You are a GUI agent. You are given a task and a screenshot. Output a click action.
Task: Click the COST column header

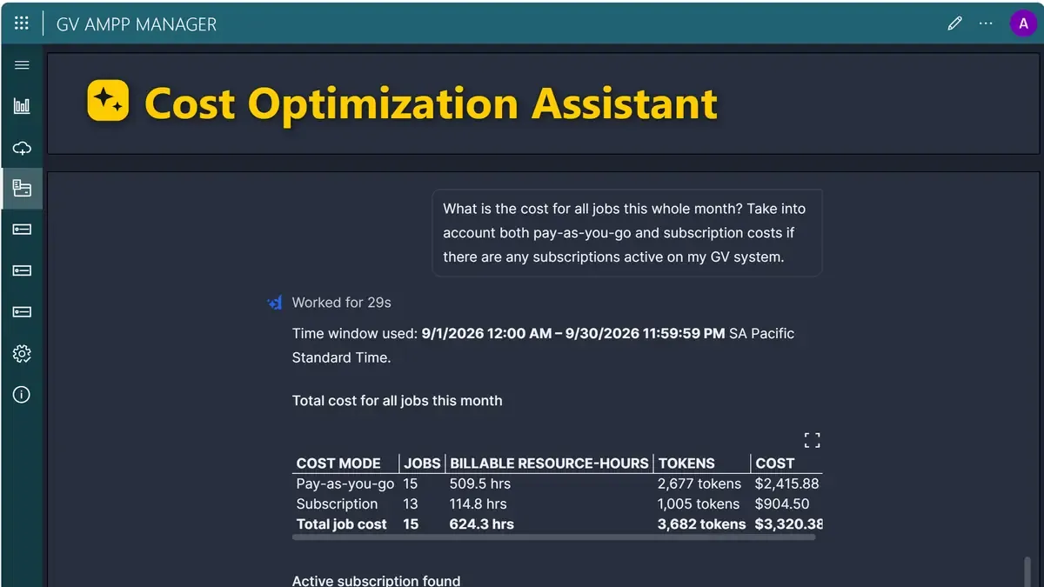tap(774, 464)
